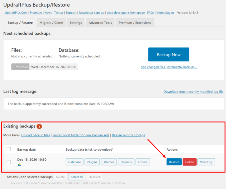Open the More plugins link
226x189 pixels.
click(x=165, y=13)
